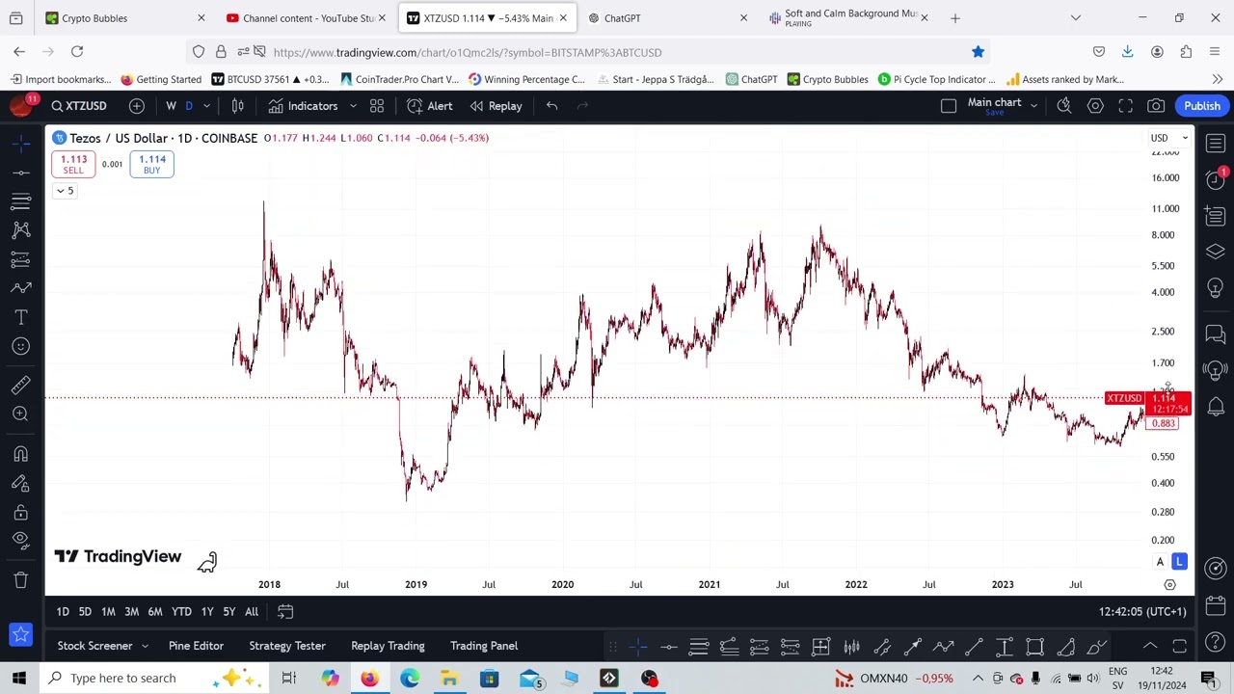This screenshot has height=694, width=1234.
Task: Open alerts panel with alarm clock icon
Action: 1215,180
